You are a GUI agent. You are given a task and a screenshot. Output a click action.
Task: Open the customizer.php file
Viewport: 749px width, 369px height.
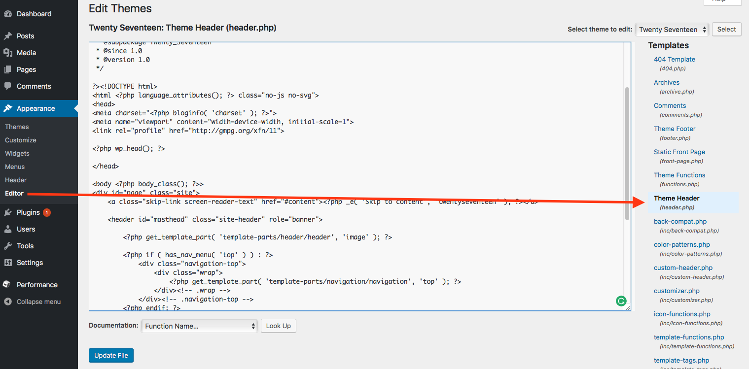coord(677,291)
